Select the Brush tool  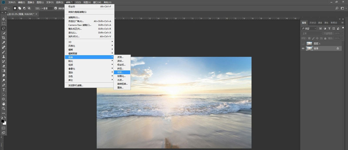click(x=3, y=52)
